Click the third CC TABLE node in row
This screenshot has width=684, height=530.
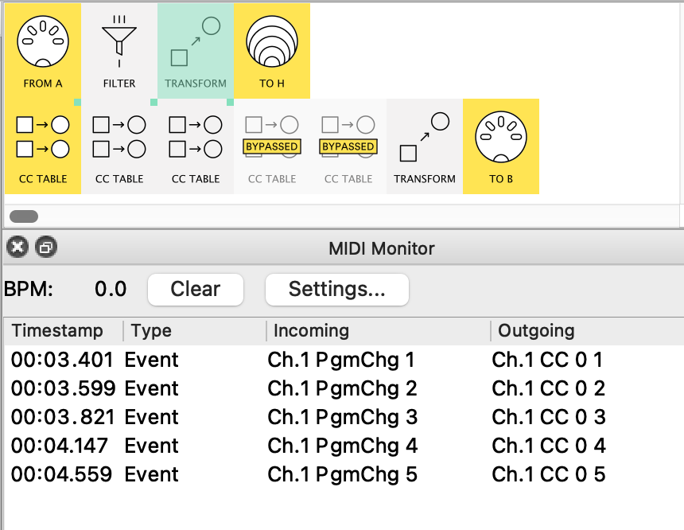(196, 146)
